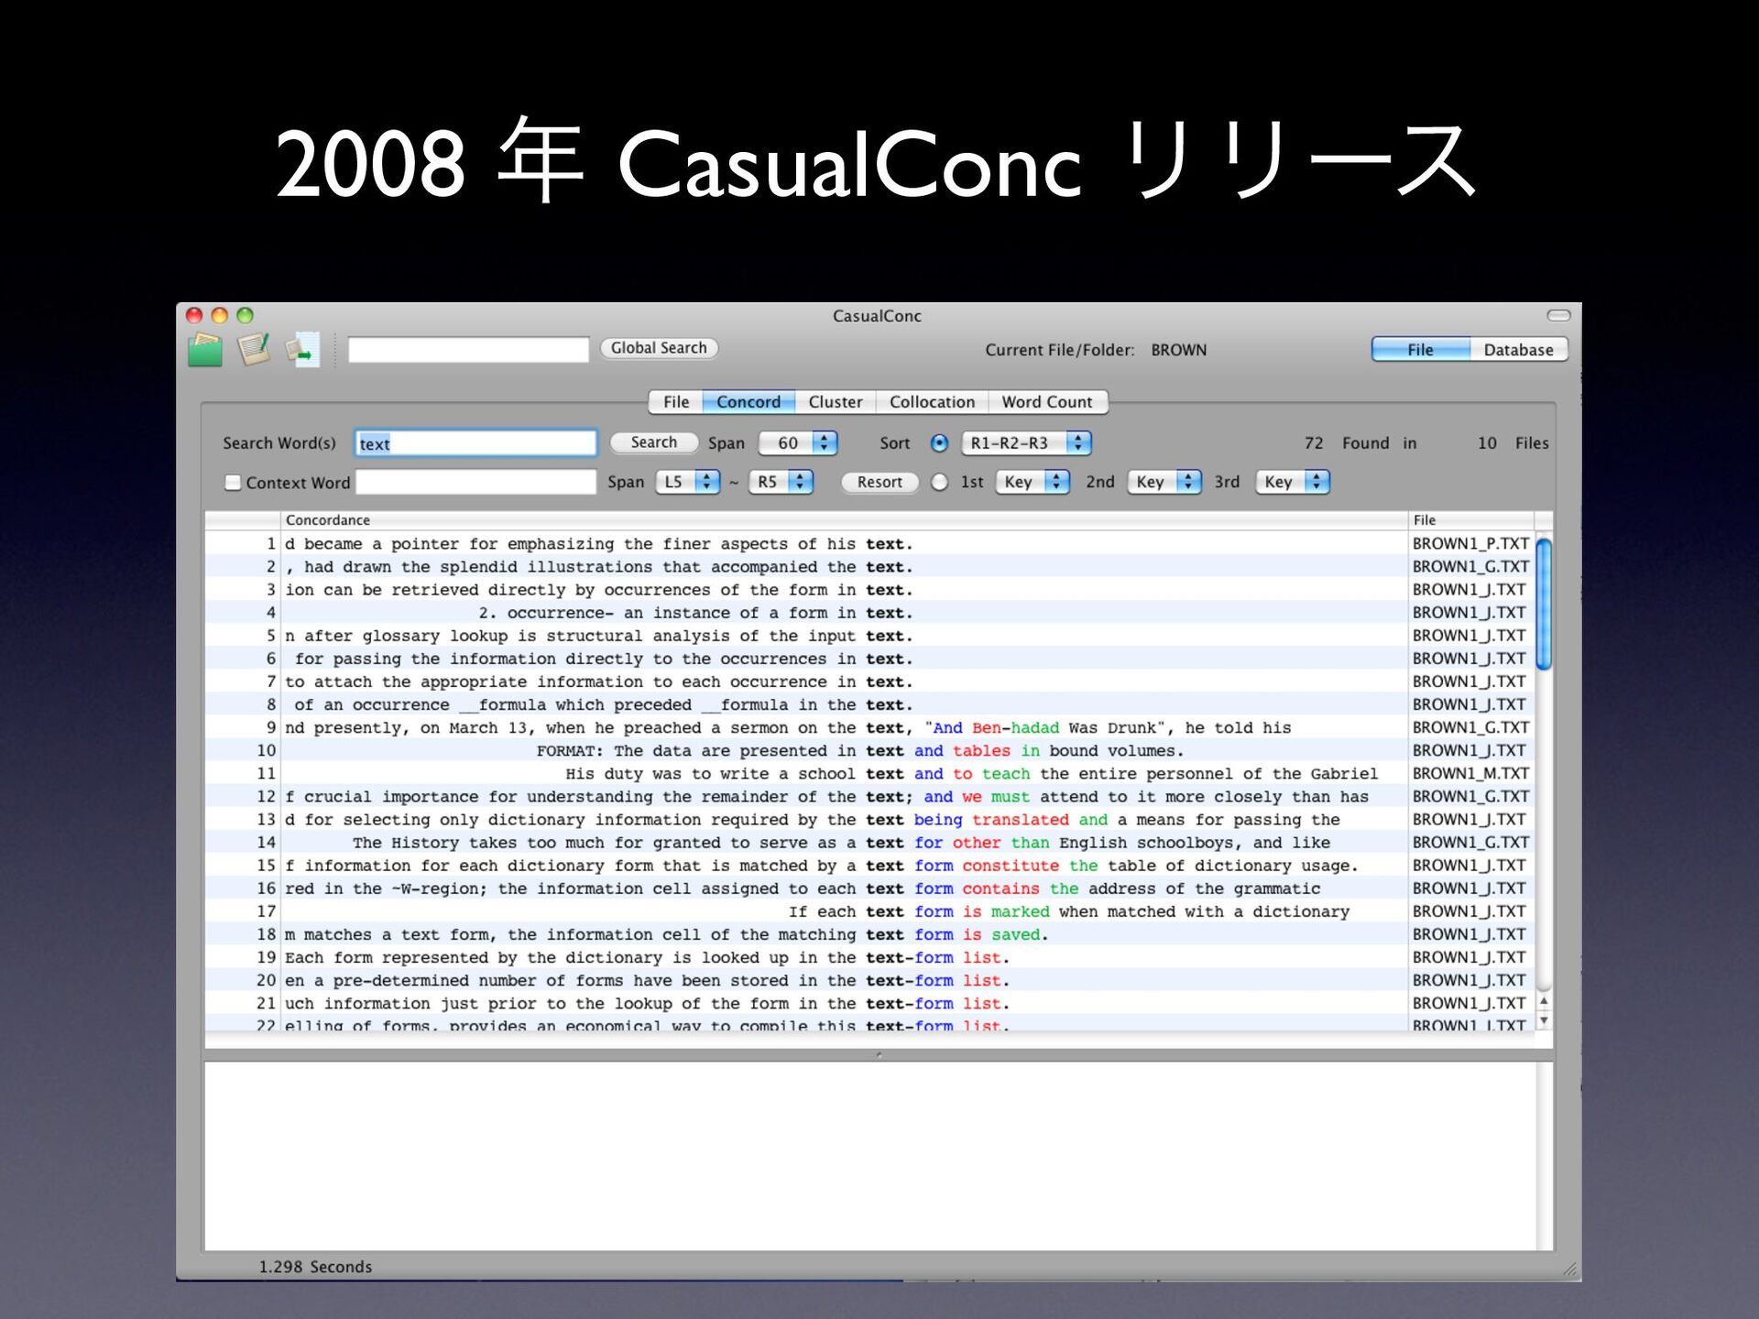Image resolution: width=1759 pixels, height=1319 pixels.
Task: Select the R1-R2-R3 sort radio button
Action: pos(939,443)
